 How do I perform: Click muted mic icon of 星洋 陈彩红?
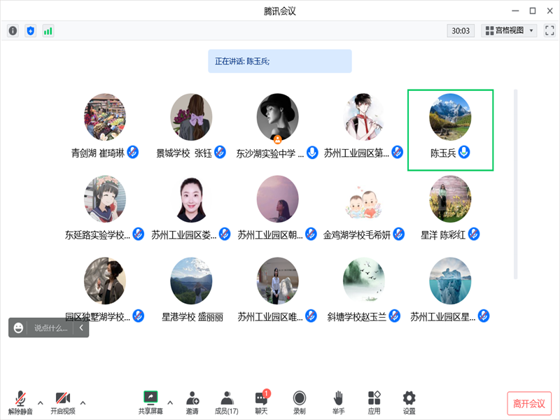[474, 234]
